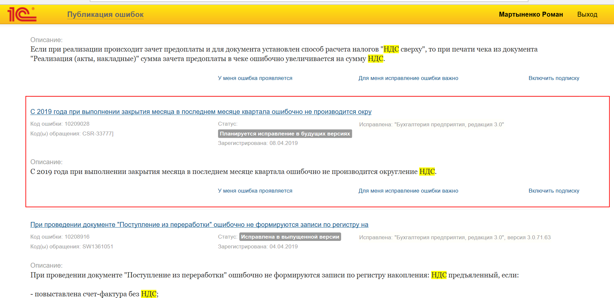Click status badge Исправлена в выпущенной версии

click(290, 237)
